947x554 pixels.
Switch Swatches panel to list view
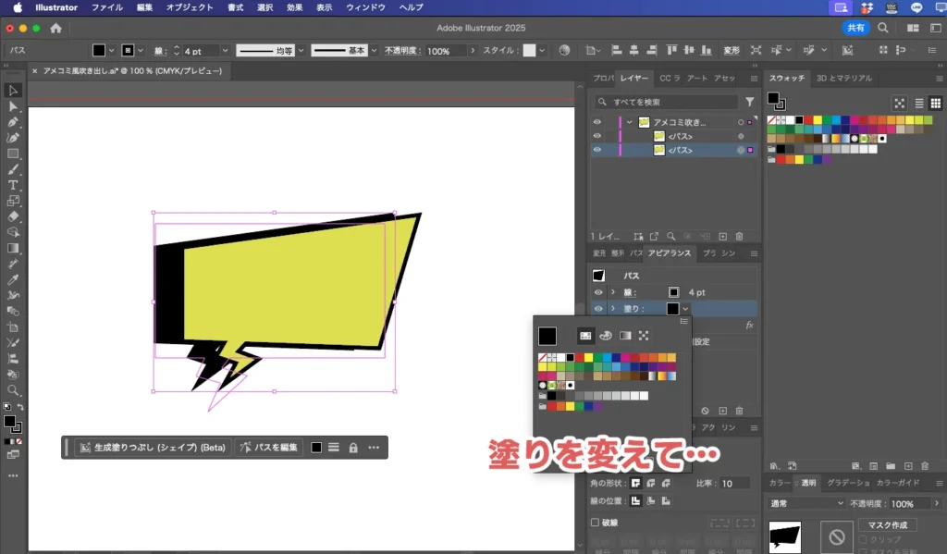[919, 103]
